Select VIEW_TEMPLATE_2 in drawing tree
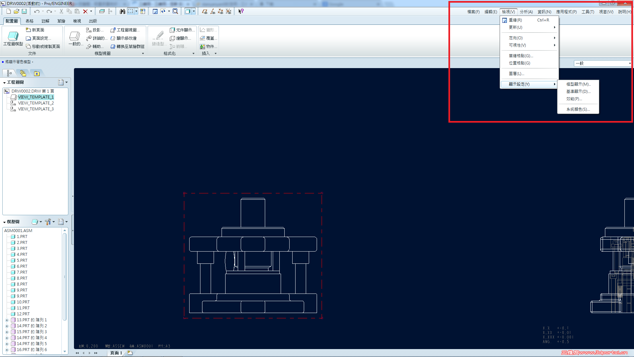Screen dimensions: 634x357 [36, 103]
